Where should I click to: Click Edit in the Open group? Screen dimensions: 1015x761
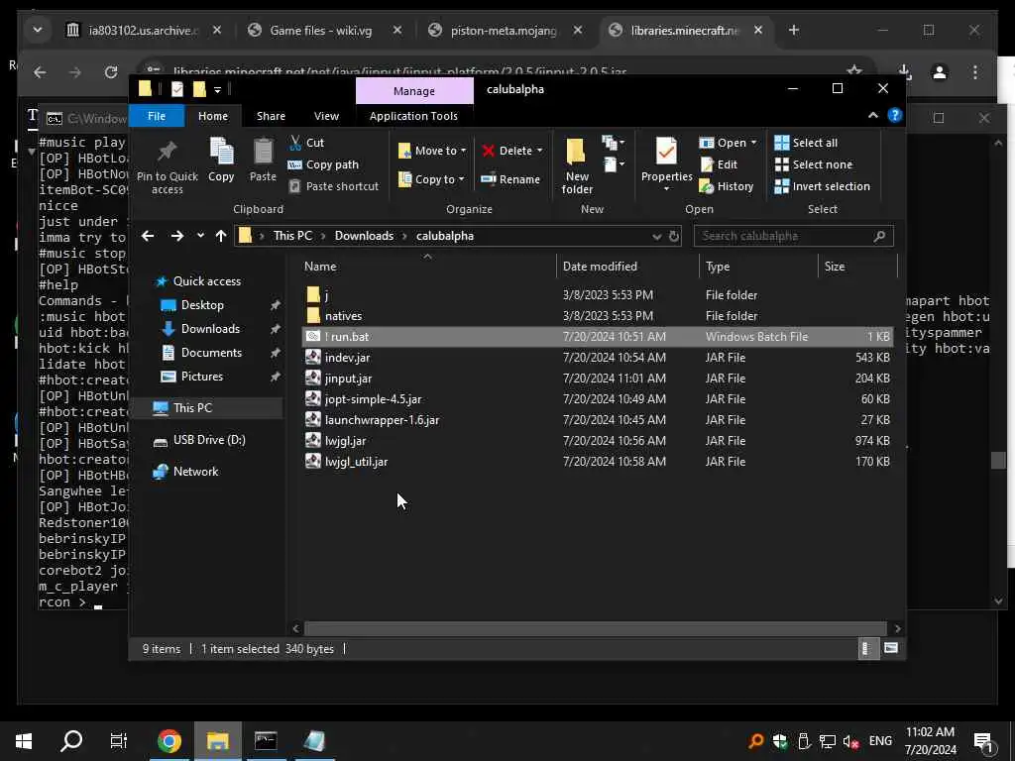click(719, 164)
